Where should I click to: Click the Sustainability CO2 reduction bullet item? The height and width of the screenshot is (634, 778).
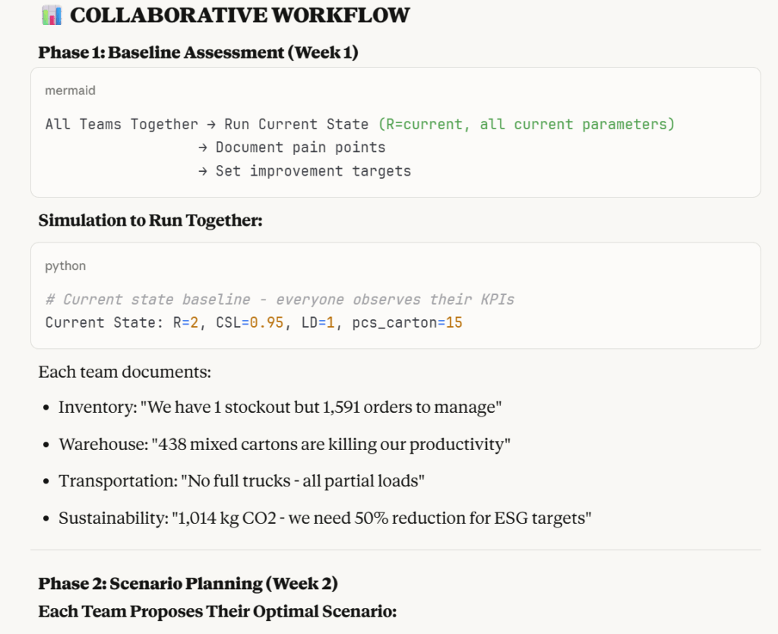(324, 518)
